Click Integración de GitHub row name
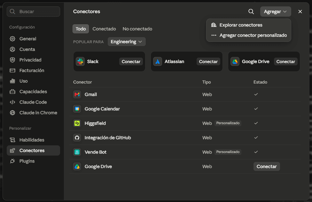This screenshot has width=312, height=202. click(x=108, y=138)
